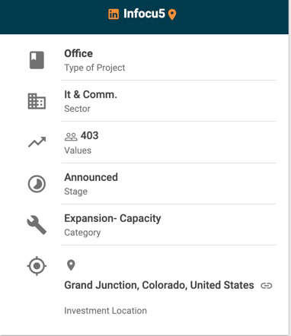The width and height of the screenshot is (291, 336).
Task: Click the people icon next to 403
Action: tap(71, 137)
